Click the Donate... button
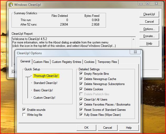The width and height of the screenshot is (166, 134). click(x=149, y=36)
